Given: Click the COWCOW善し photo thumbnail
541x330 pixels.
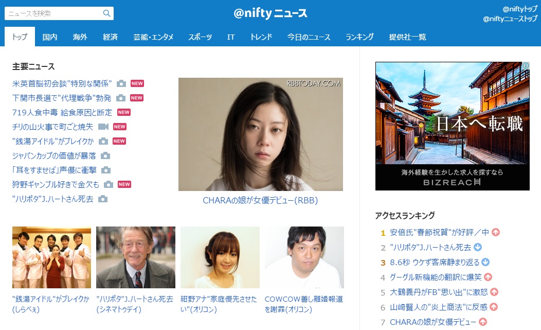Looking at the screenshot, I should [x=304, y=257].
